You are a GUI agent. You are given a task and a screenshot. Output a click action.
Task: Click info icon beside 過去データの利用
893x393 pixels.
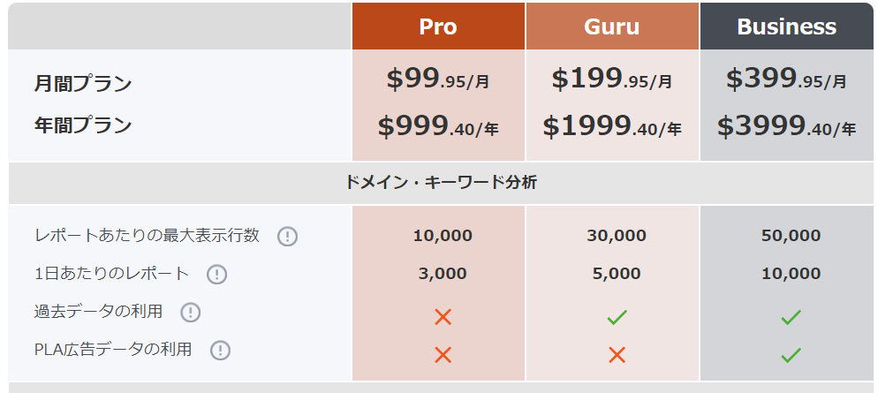[190, 312]
